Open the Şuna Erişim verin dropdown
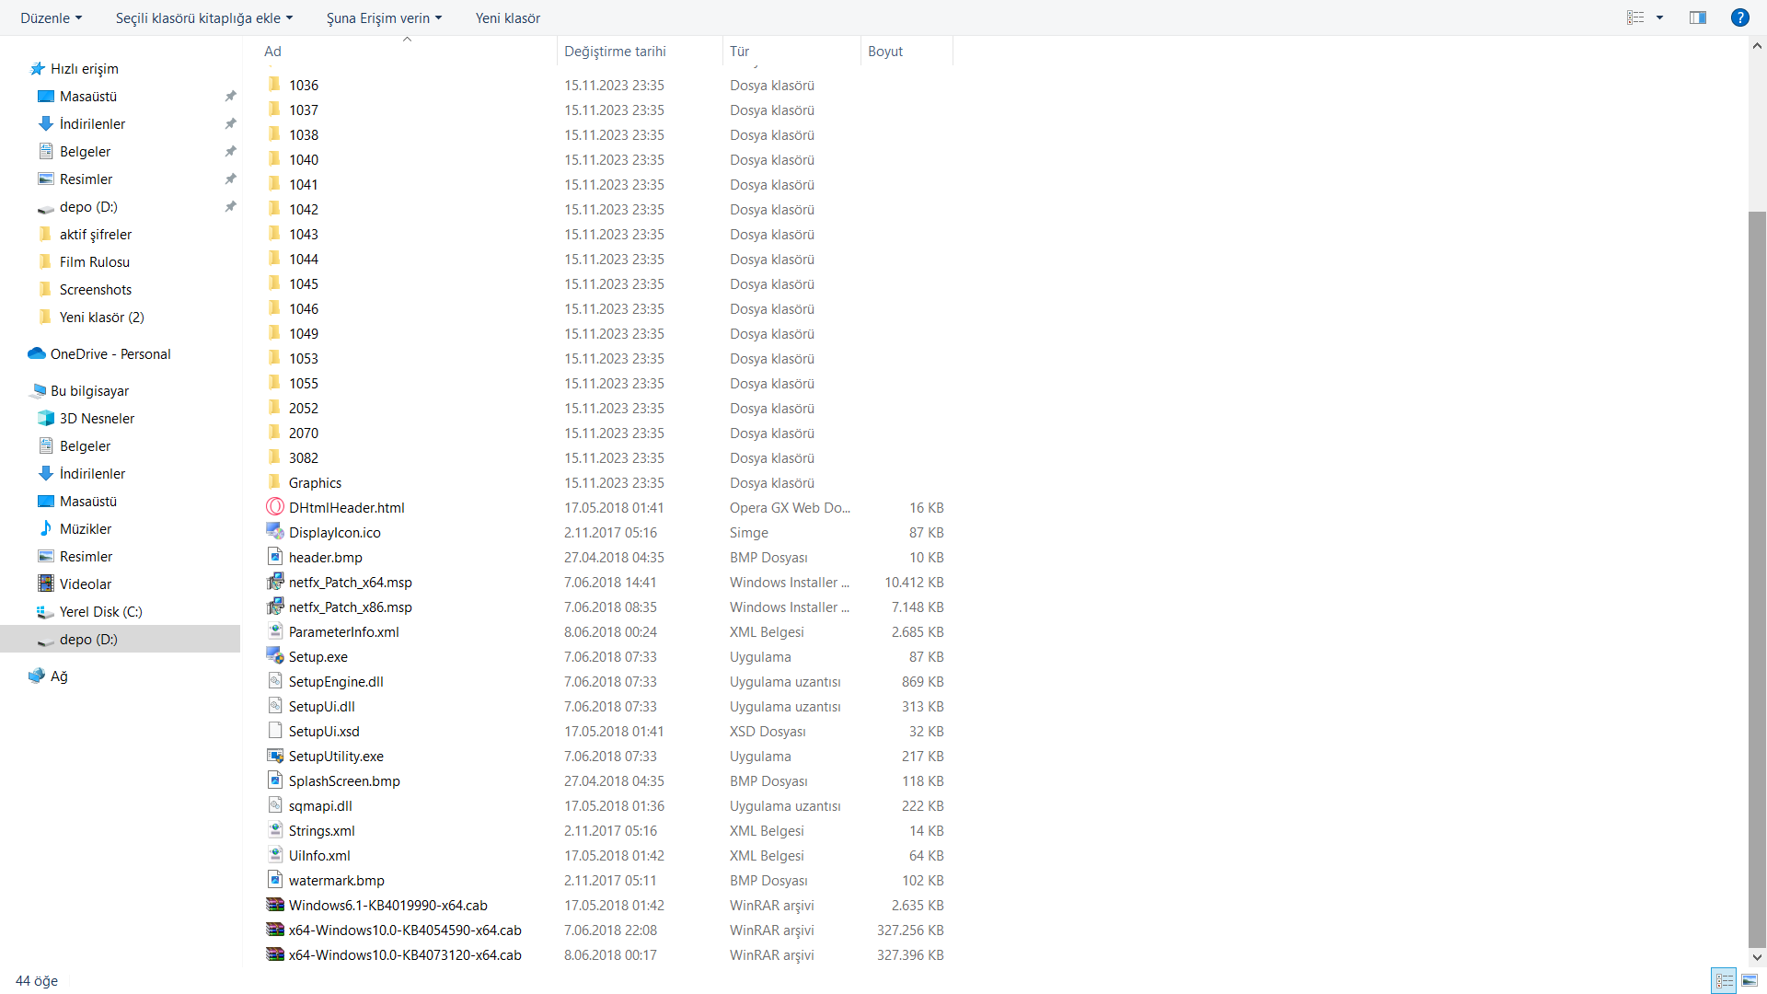 (384, 17)
